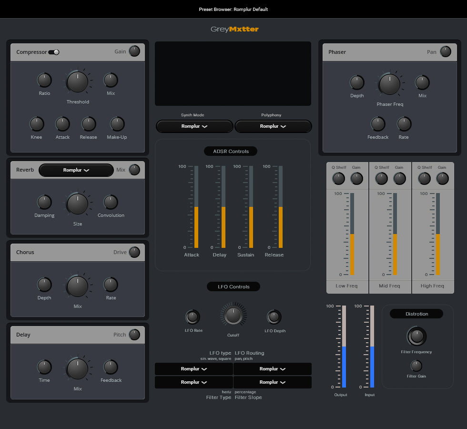Open the LFO type dropdown
The image size is (467, 429).
(x=194, y=369)
